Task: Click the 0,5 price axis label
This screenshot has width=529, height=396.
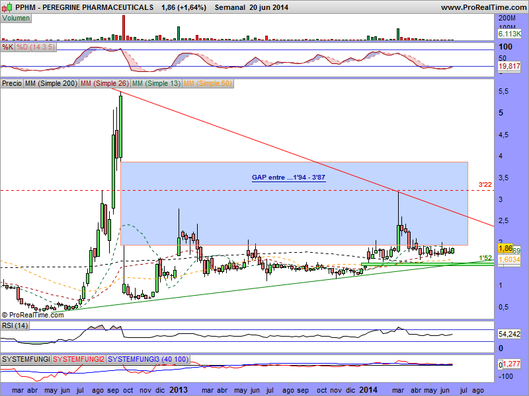Action: [505, 307]
